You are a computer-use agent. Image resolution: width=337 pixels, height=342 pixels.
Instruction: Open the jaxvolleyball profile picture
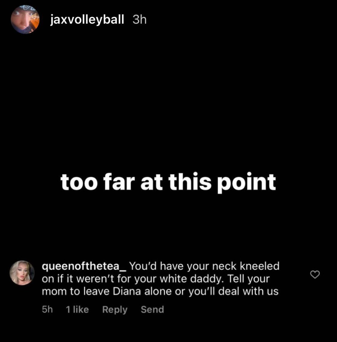tap(25, 19)
